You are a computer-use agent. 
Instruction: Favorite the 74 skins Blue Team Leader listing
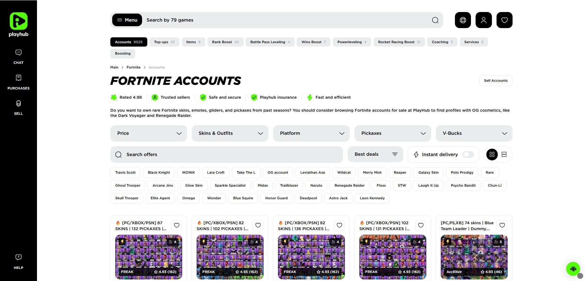(502, 225)
